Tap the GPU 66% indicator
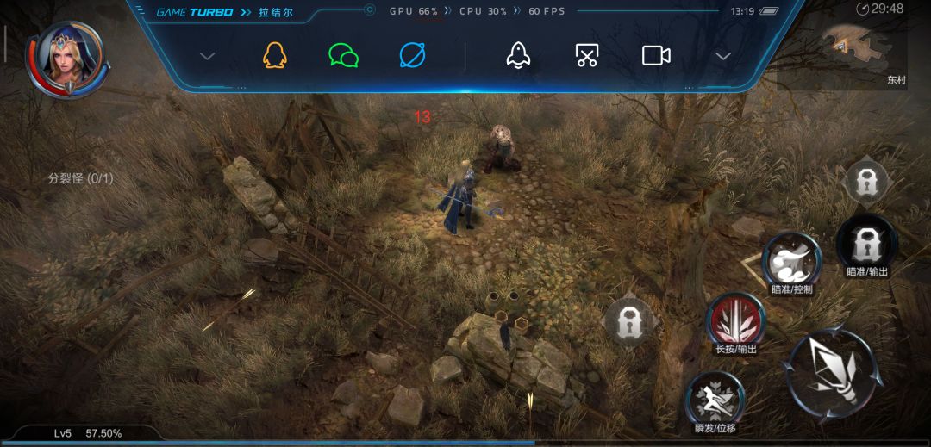This screenshot has width=931, height=447. [413, 11]
